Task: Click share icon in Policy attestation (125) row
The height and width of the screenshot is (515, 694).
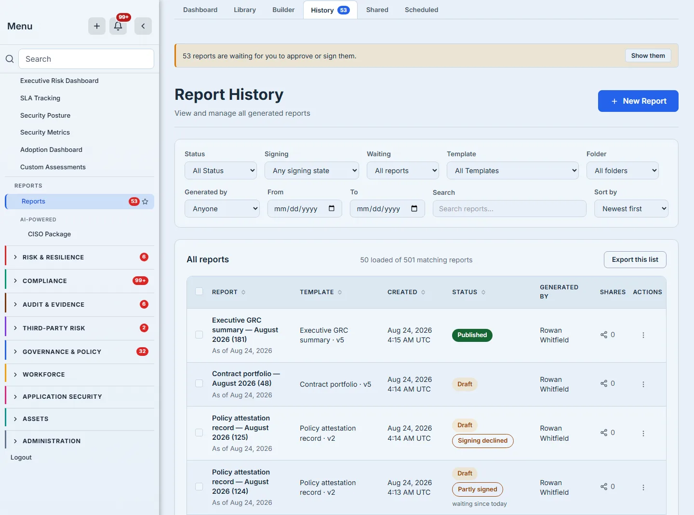Action: tap(604, 433)
